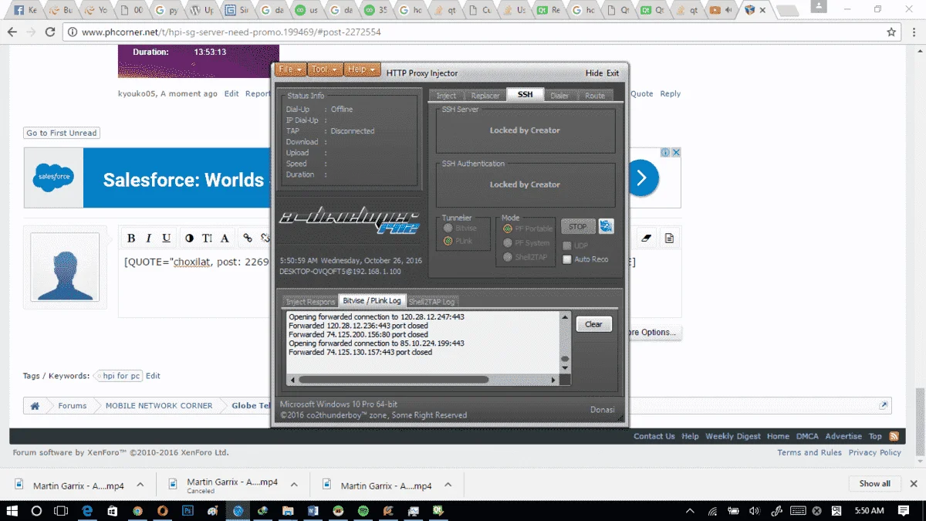The width and height of the screenshot is (926, 521).
Task: Bookmark this page with the star icon
Action: [891, 32]
